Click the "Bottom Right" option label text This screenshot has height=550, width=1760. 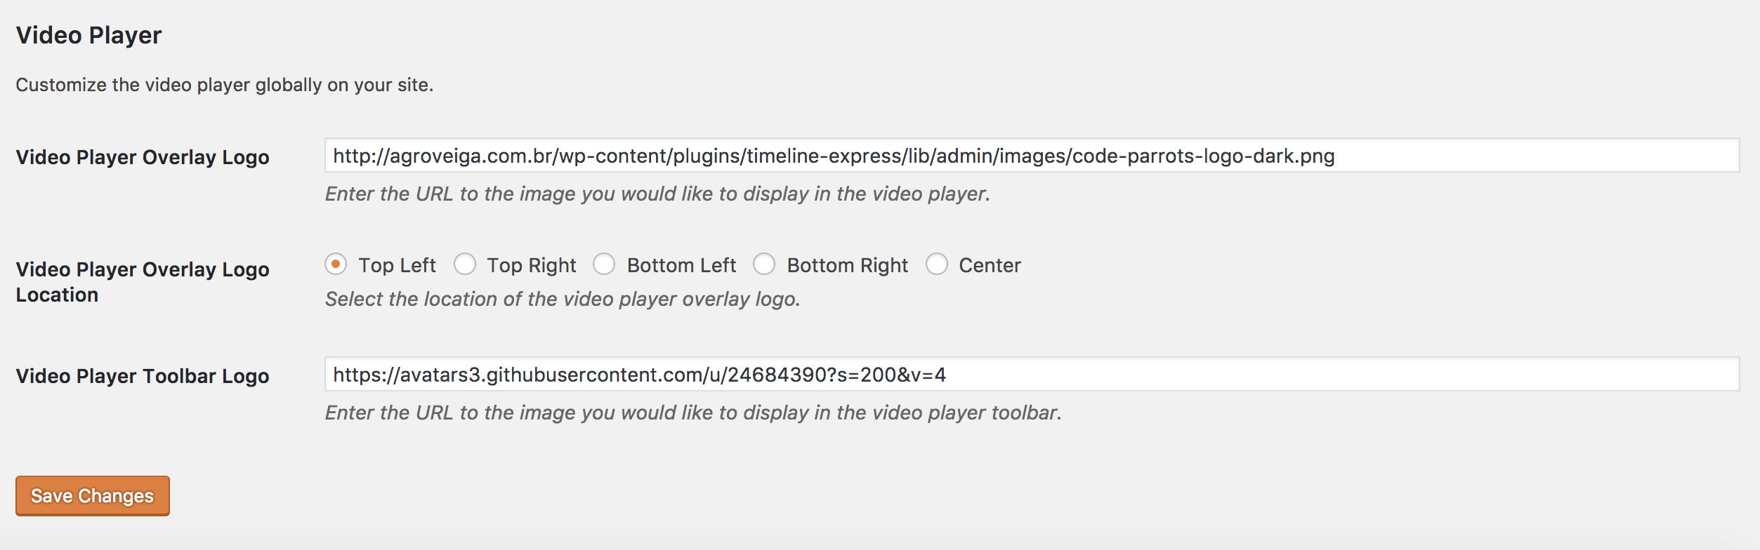click(847, 265)
